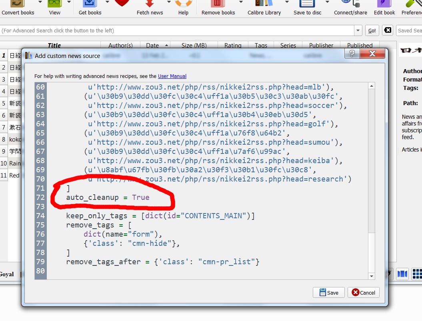Expand Save to disc dropdown arrow
Screen dimensions: 422x321
[327, 2]
